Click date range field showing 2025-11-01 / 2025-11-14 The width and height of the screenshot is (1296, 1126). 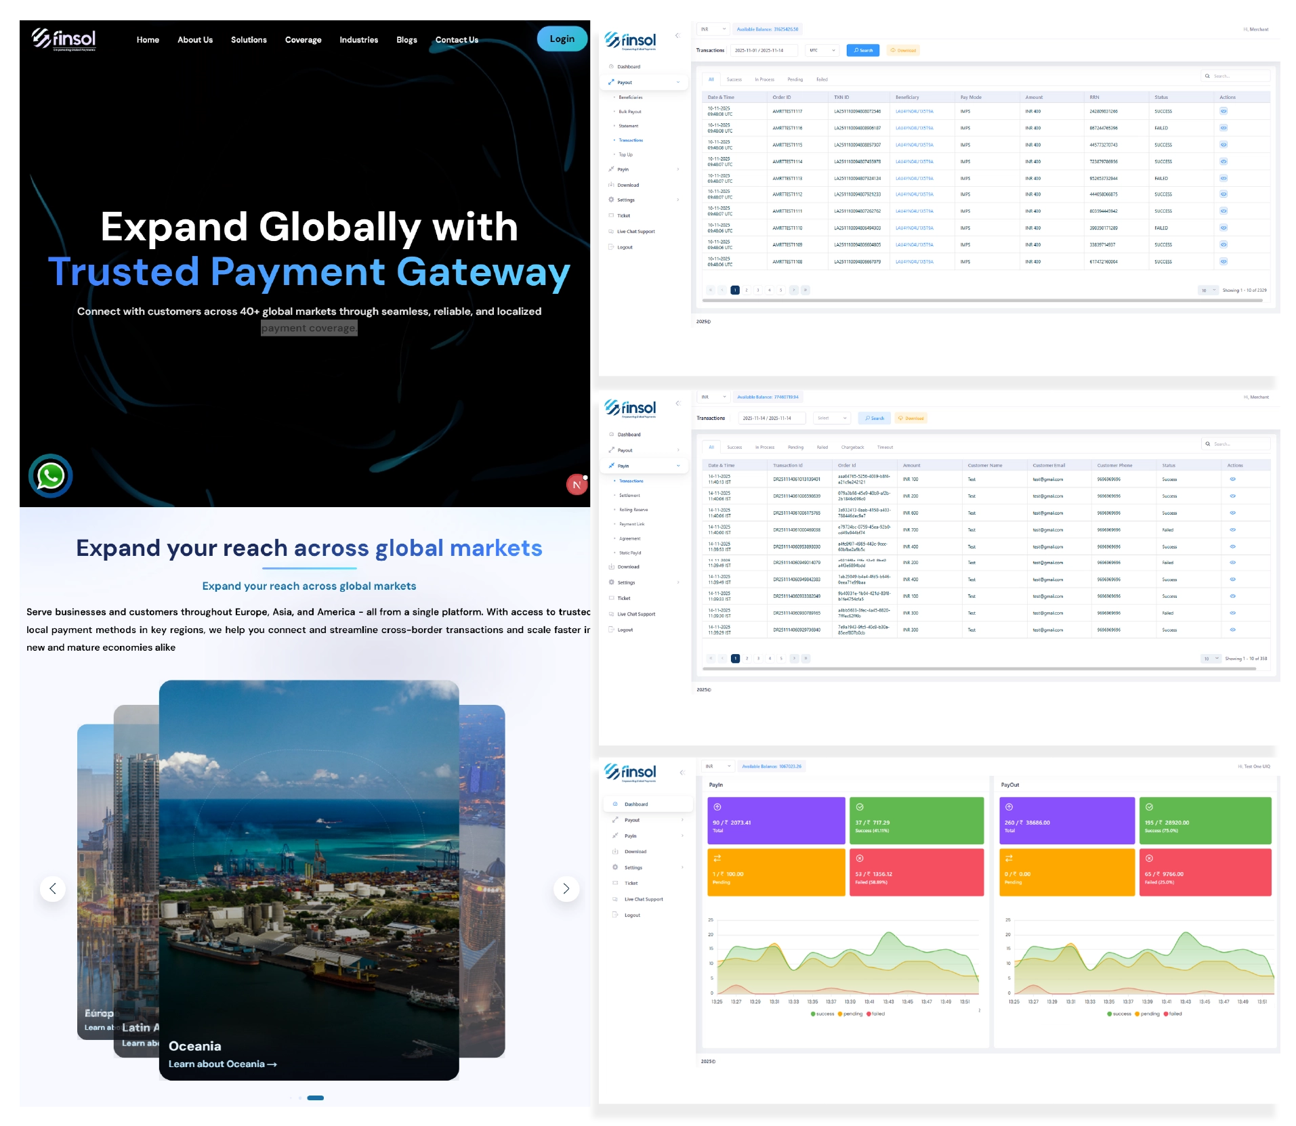764,50
